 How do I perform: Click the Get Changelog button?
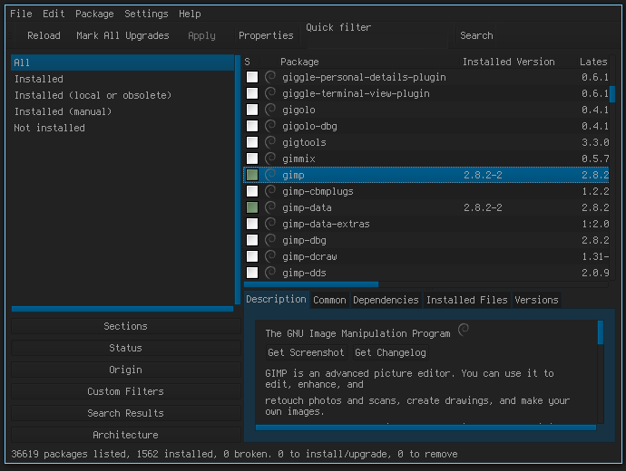click(x=390, y=352)
